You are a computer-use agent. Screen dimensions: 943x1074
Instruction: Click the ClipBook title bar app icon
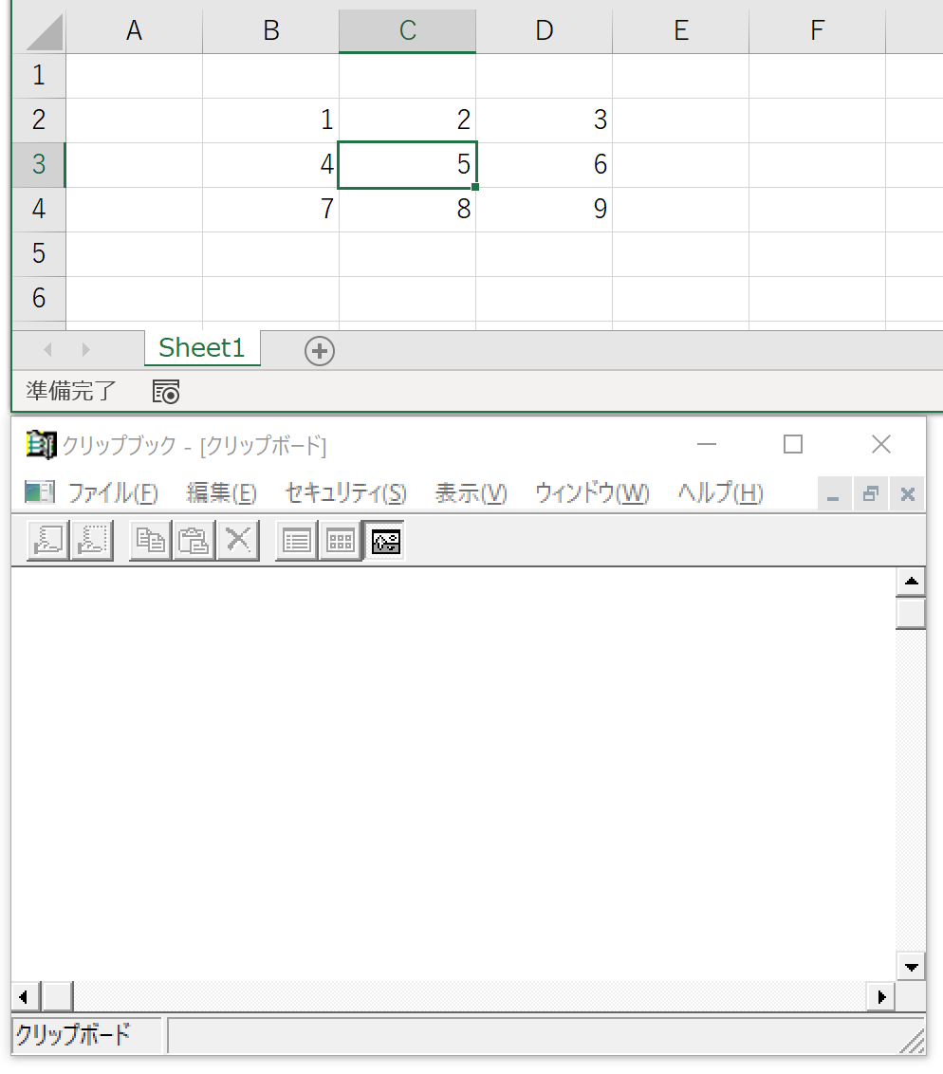tap(41, 445)
